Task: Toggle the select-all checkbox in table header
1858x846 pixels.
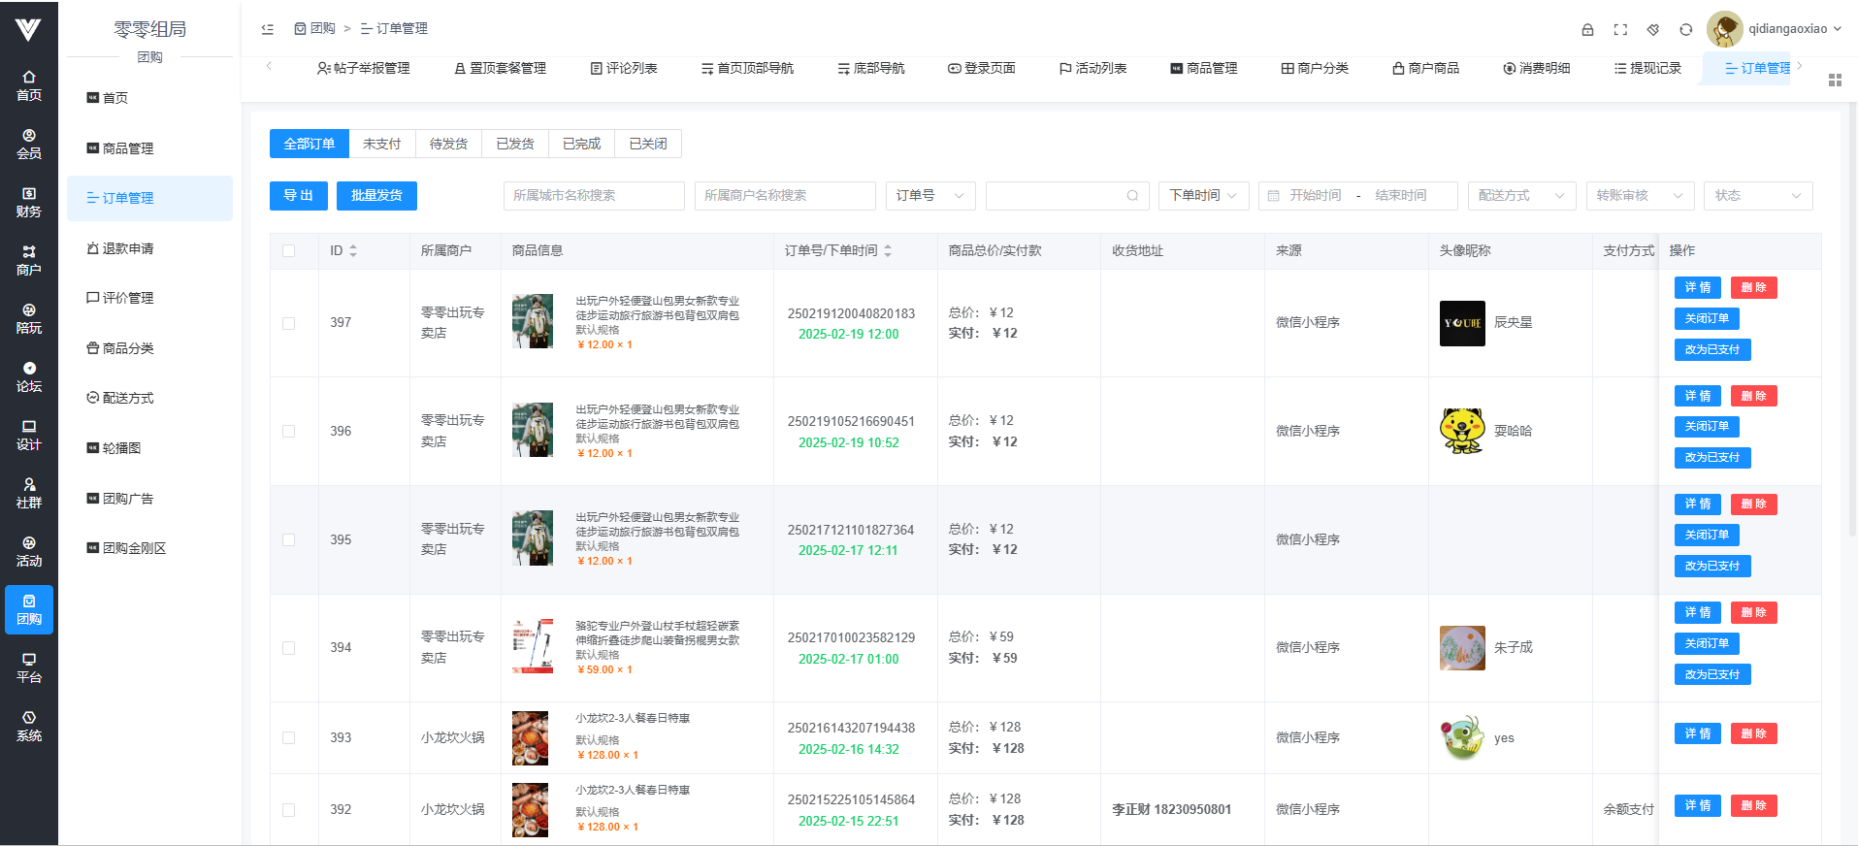Action: click(x=289, y=251)
